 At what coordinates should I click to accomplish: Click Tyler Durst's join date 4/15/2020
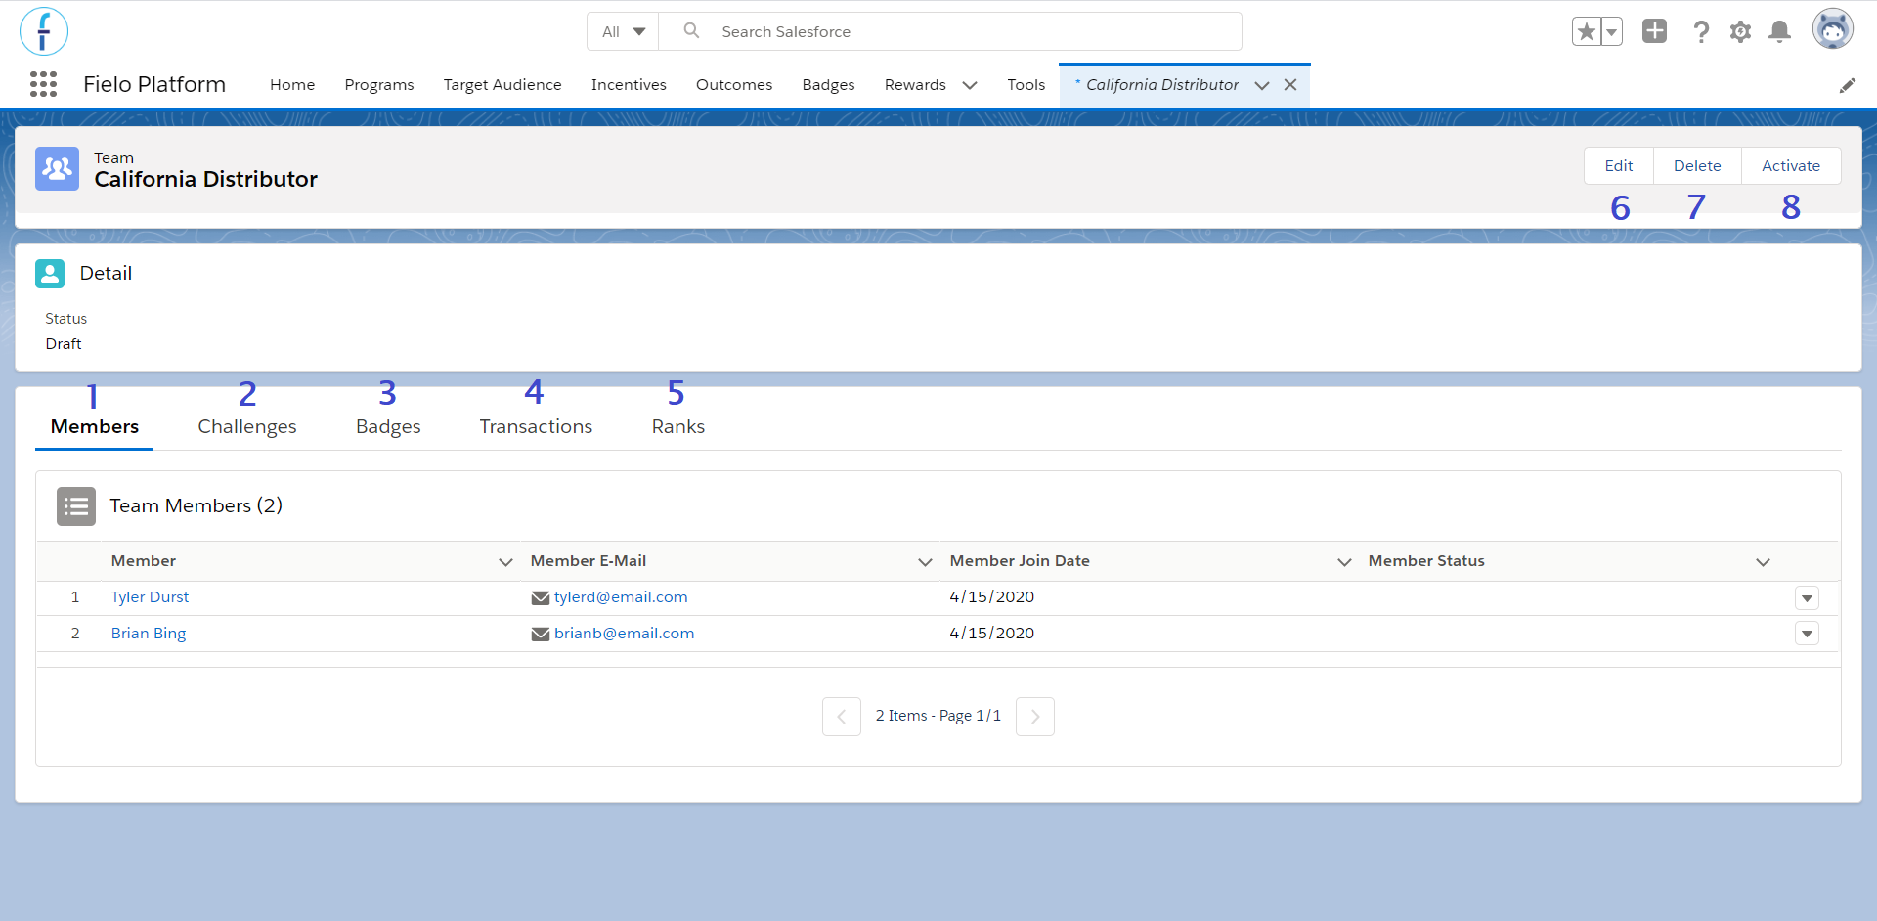coord(992,597)
